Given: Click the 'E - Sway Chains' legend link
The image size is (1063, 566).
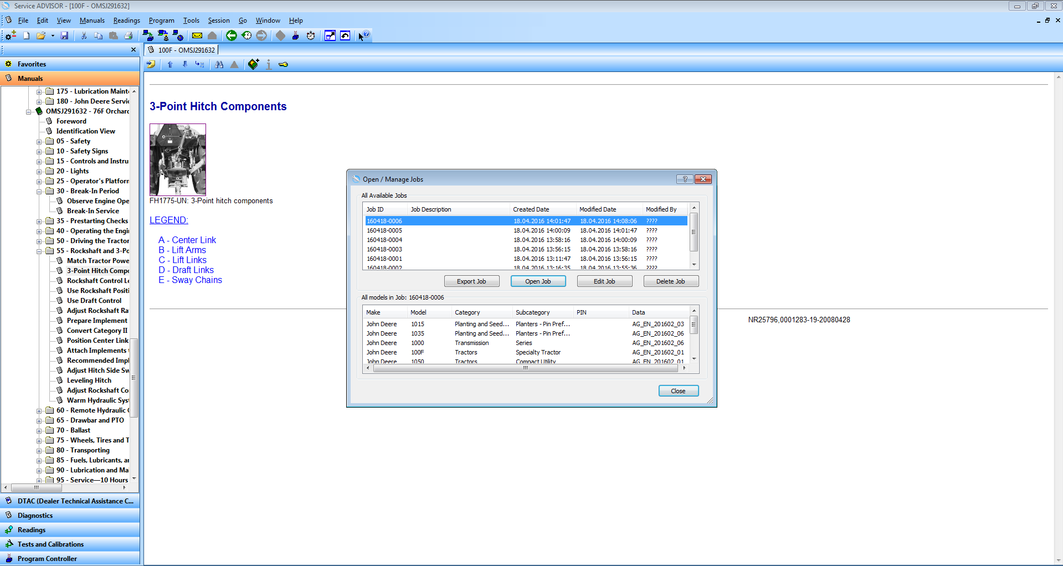Looking at the screenshot, I should click(190, 280).
